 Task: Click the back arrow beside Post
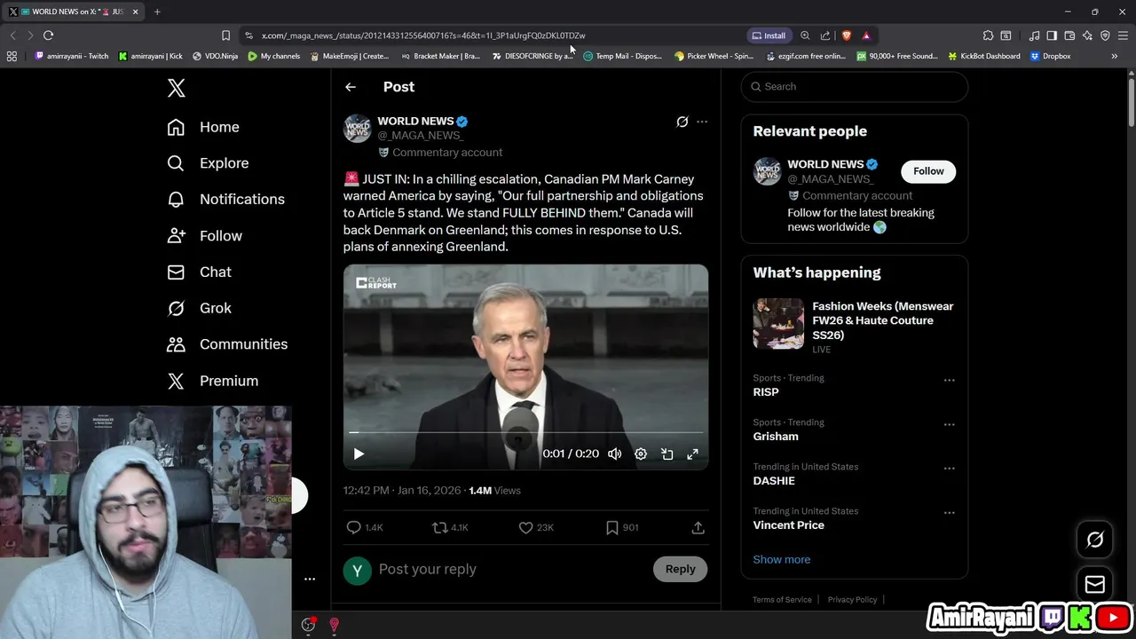click(x=351, y=87)
